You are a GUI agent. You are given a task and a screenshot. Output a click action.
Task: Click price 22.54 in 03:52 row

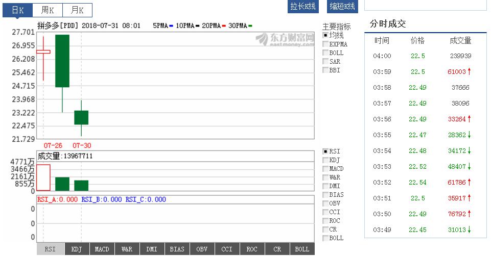pos(417,183)
